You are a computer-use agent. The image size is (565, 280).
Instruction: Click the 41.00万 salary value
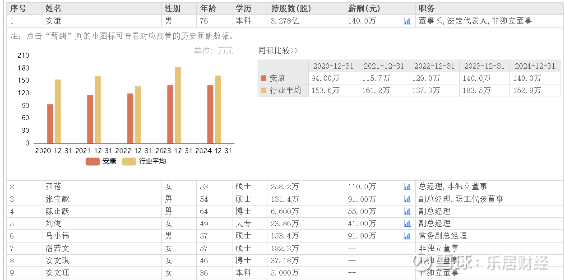(362, 224)
